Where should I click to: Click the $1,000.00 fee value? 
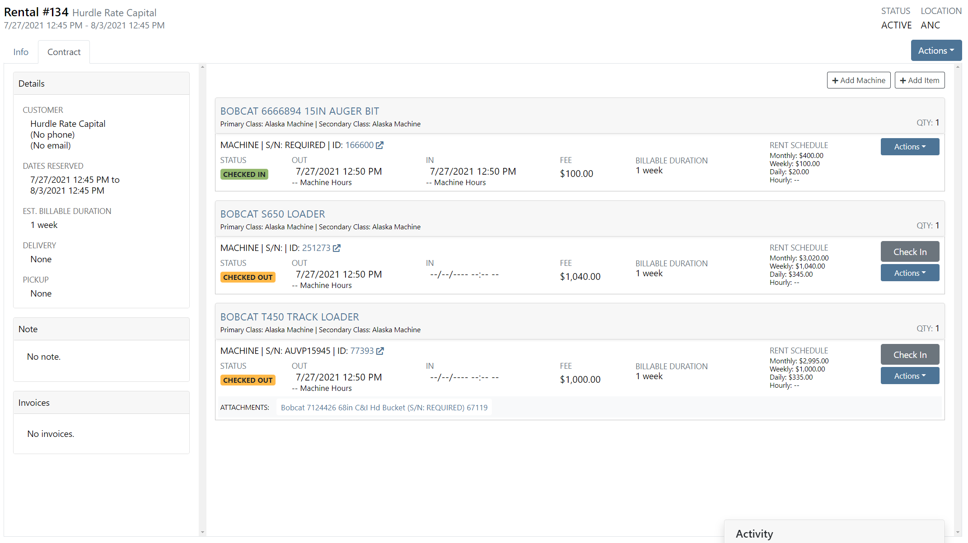coord(580,380)
